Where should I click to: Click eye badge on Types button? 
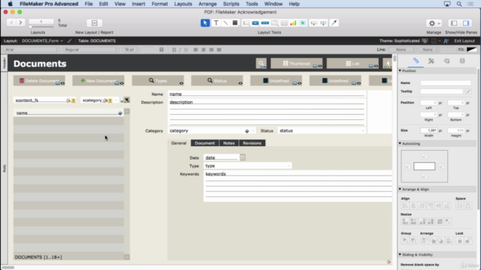click(181, 83)
